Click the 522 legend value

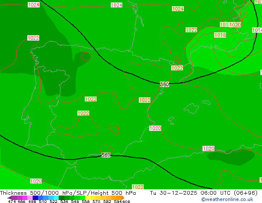(x=53, y=201)
